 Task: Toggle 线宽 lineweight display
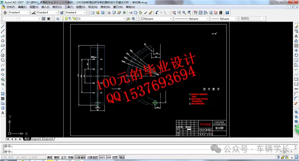[x=115, y=157]
